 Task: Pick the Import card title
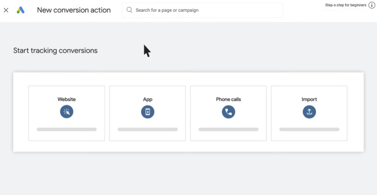click(309, 99)
